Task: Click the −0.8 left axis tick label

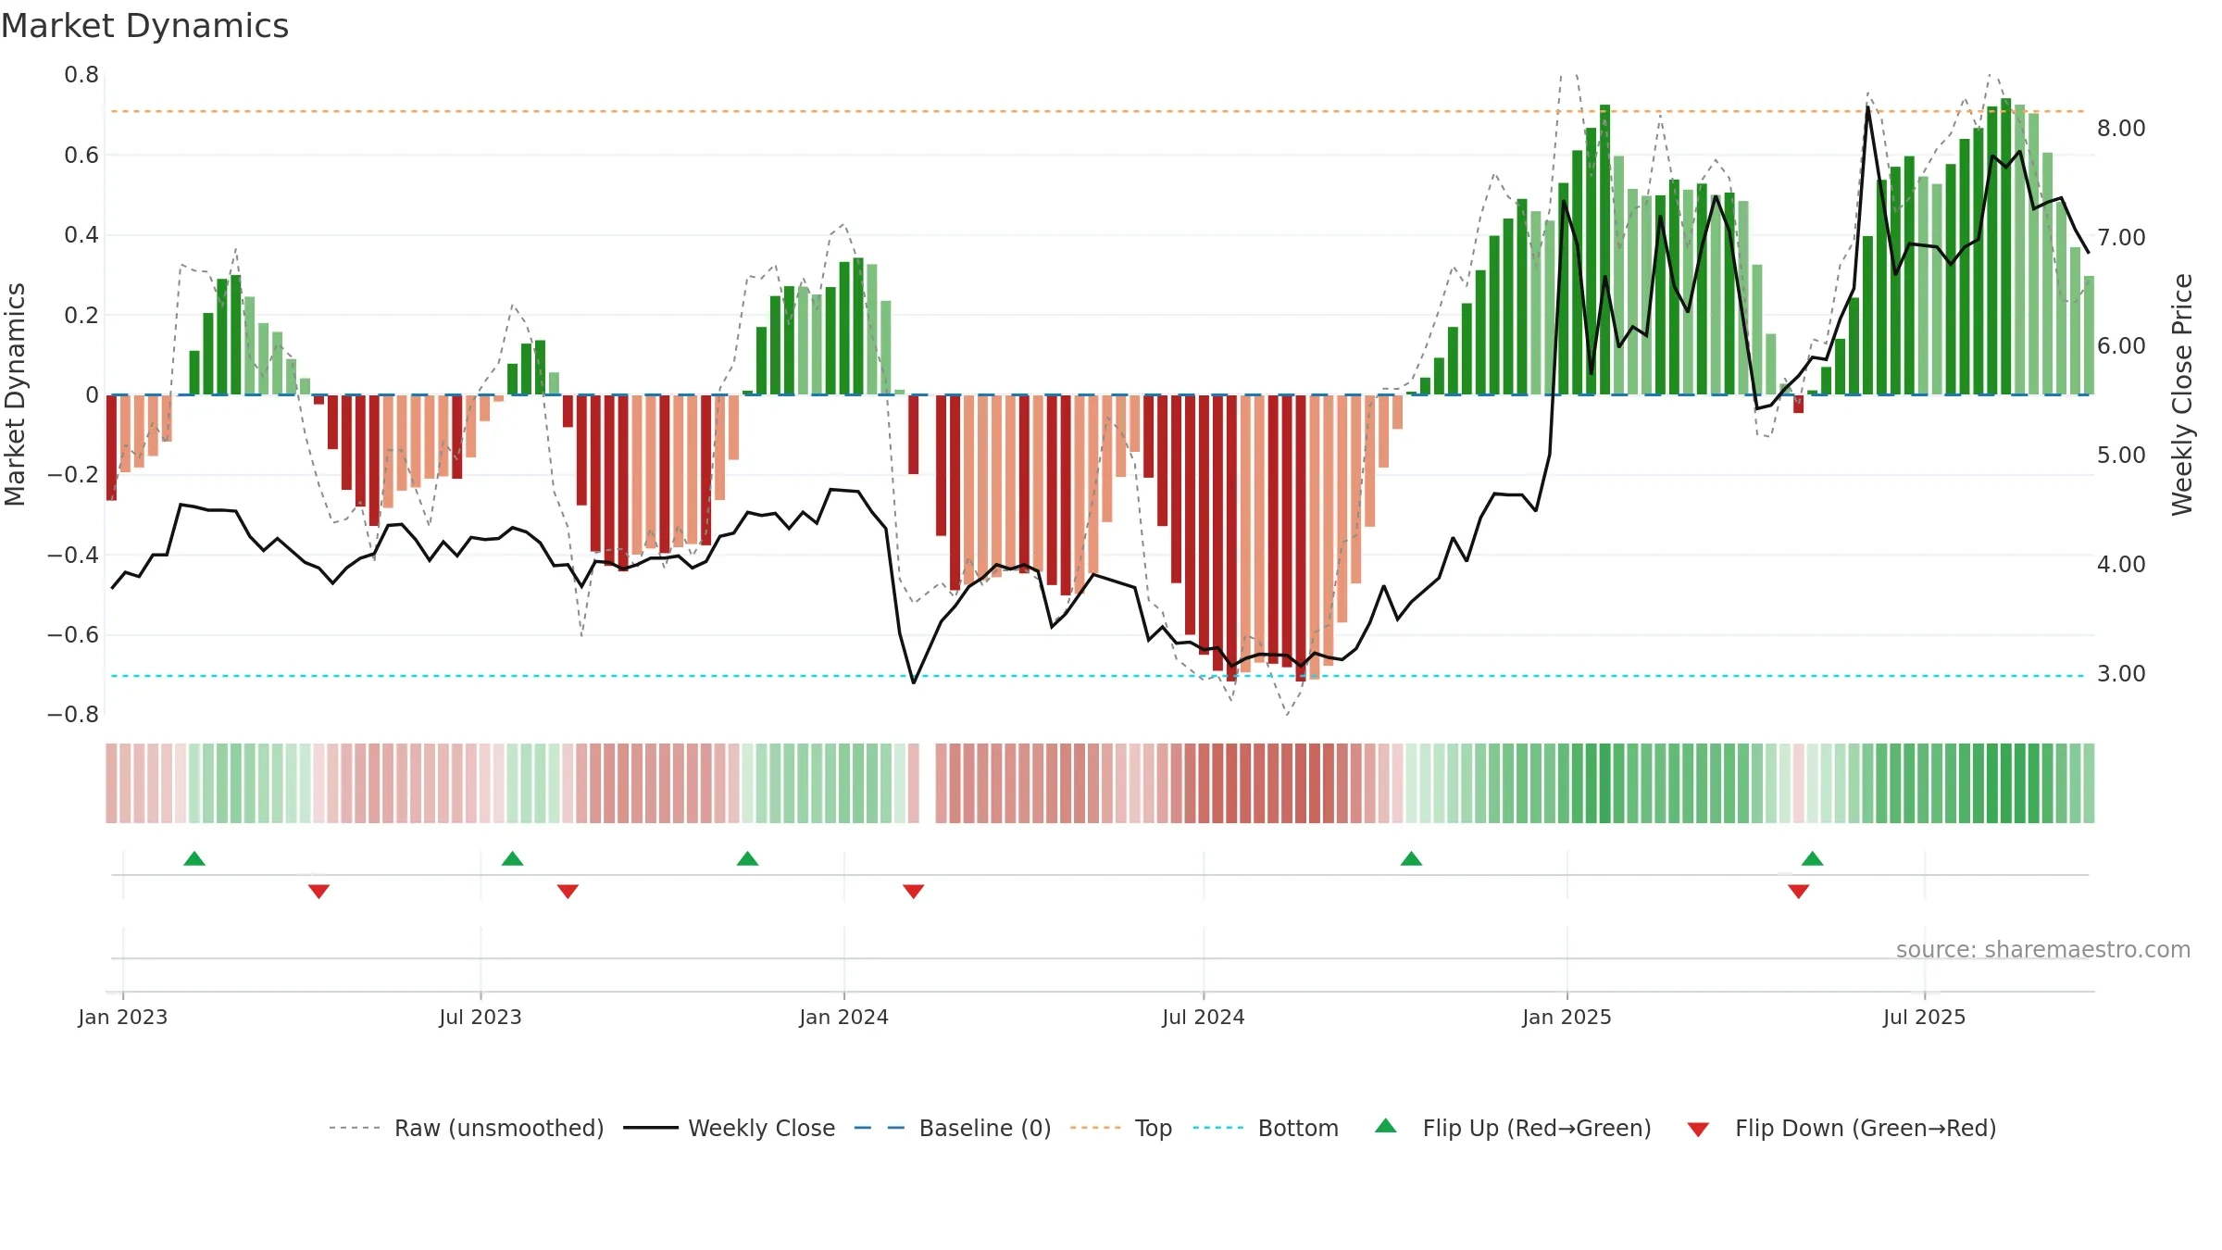Action: pos(73,714)
